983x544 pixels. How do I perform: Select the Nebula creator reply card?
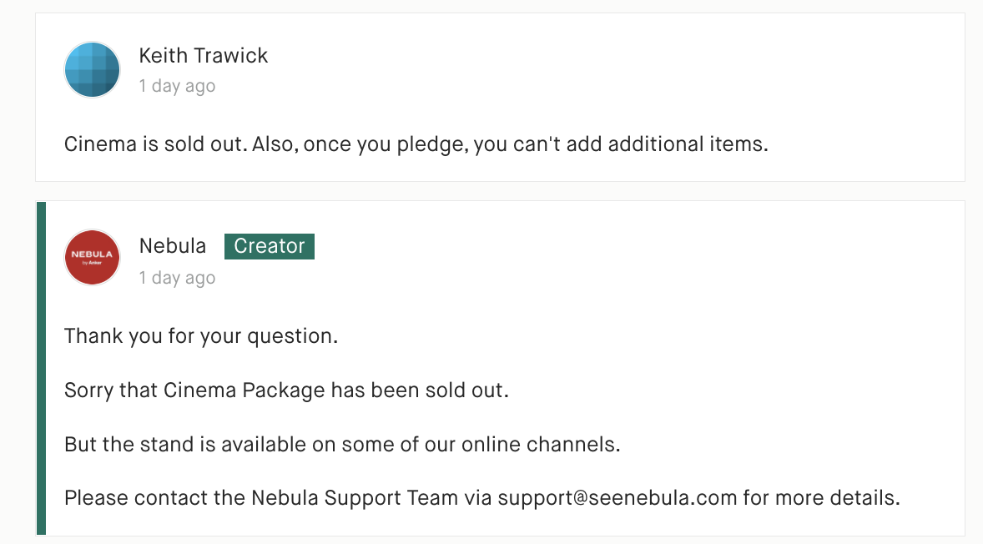pos(501,369)
